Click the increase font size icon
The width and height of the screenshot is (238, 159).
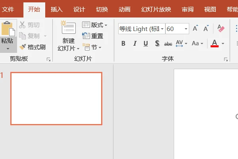tap(195, 28)
